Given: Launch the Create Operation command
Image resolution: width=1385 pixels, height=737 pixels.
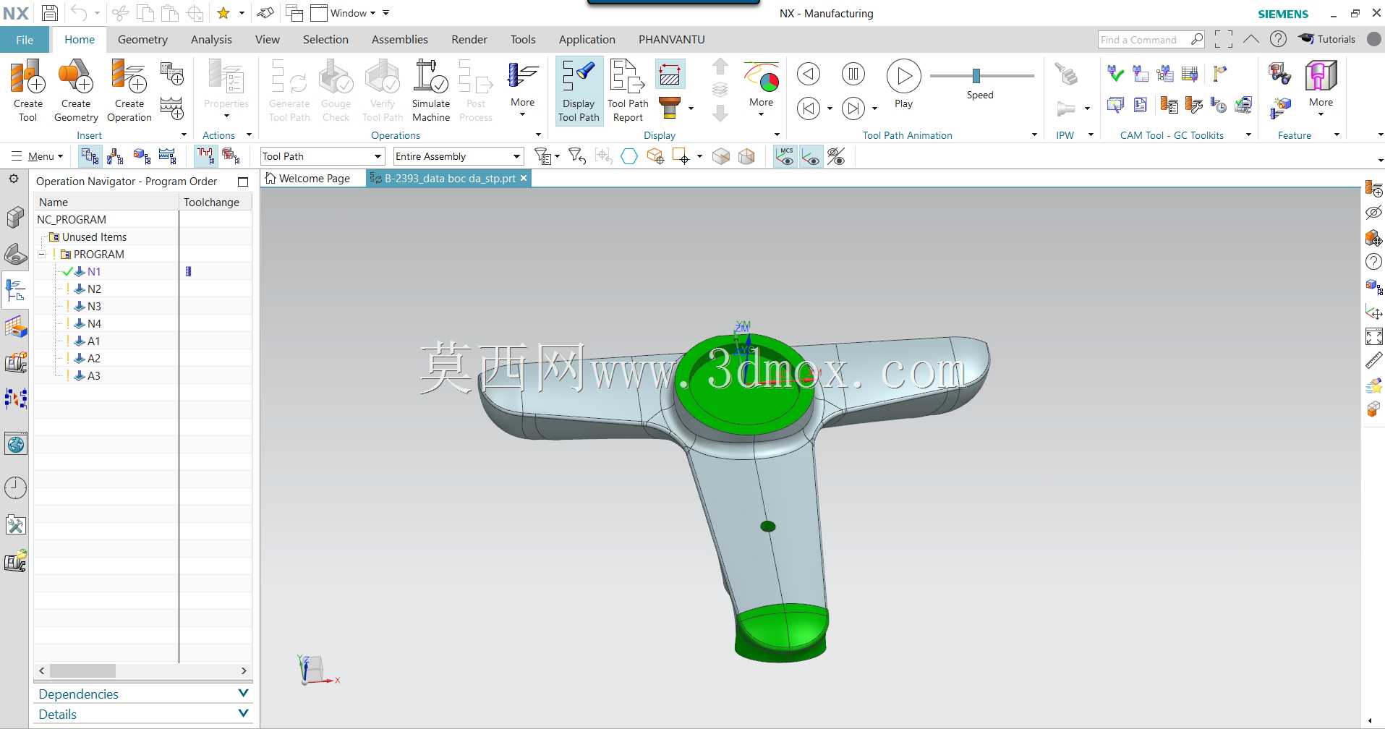Looking at the screenshot, I should [x=129, y=90].
